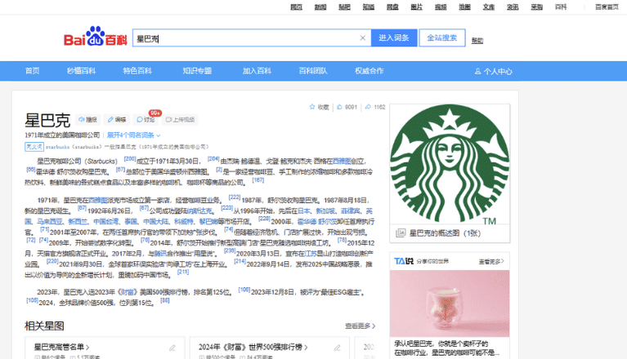Click the 资讯 link in the top bar

pyautogui.click(x=513, y=7)
